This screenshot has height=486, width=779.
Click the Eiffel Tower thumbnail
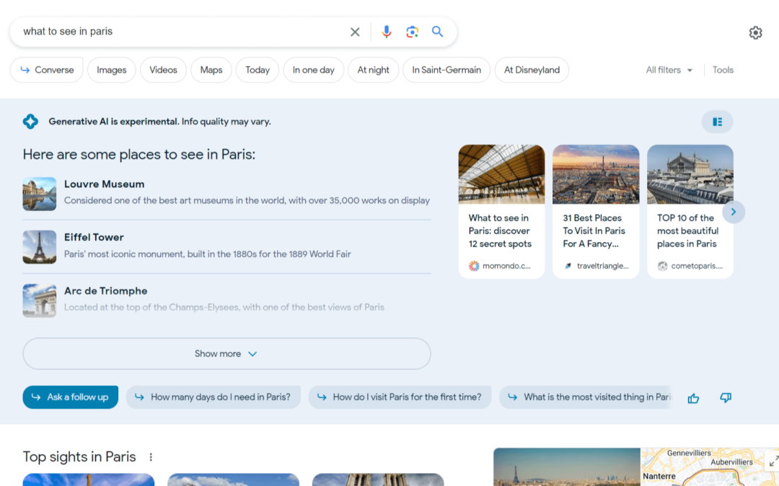[x=39, y=247]
